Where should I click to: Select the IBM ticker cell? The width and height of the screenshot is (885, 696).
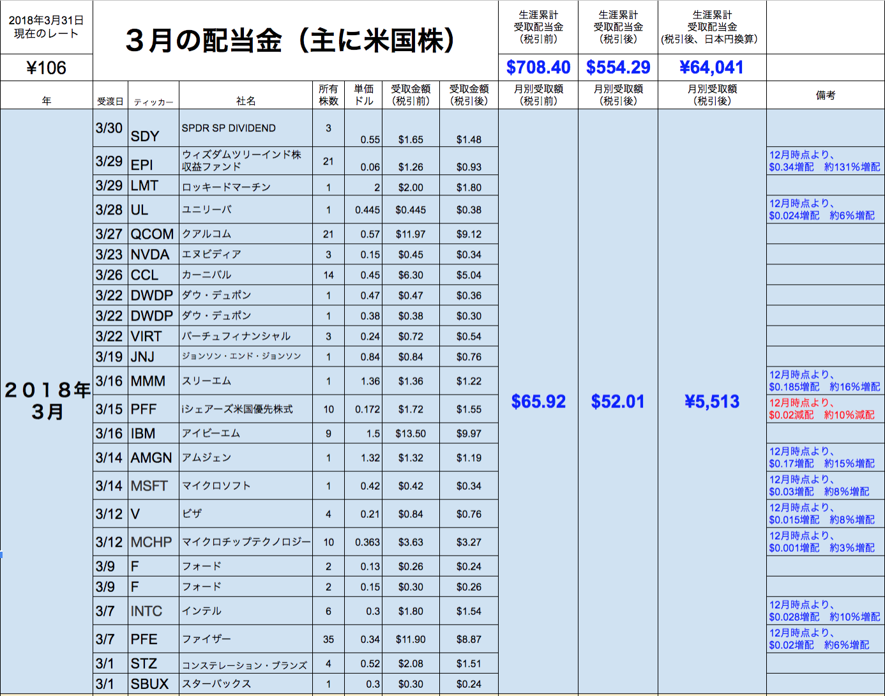pyautogui.click(x=153, y=434)
